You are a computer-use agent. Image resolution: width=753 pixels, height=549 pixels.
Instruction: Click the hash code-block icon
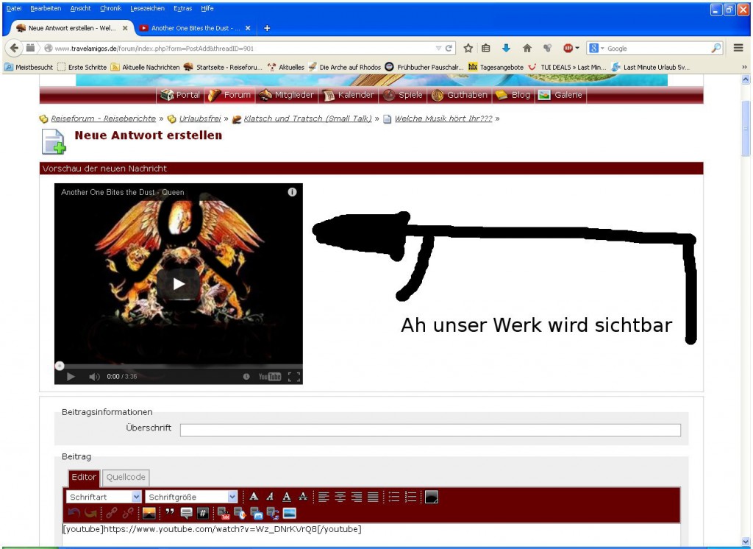[x=203, y=513]
